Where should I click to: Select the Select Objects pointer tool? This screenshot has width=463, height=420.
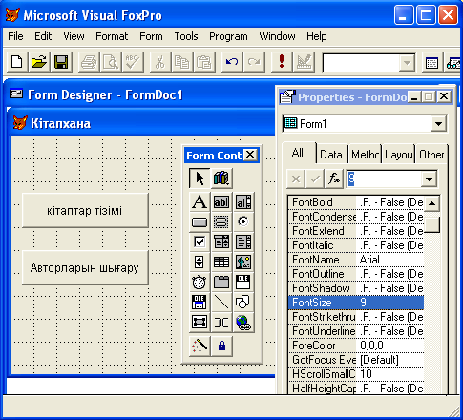click(x=200, y=178)
